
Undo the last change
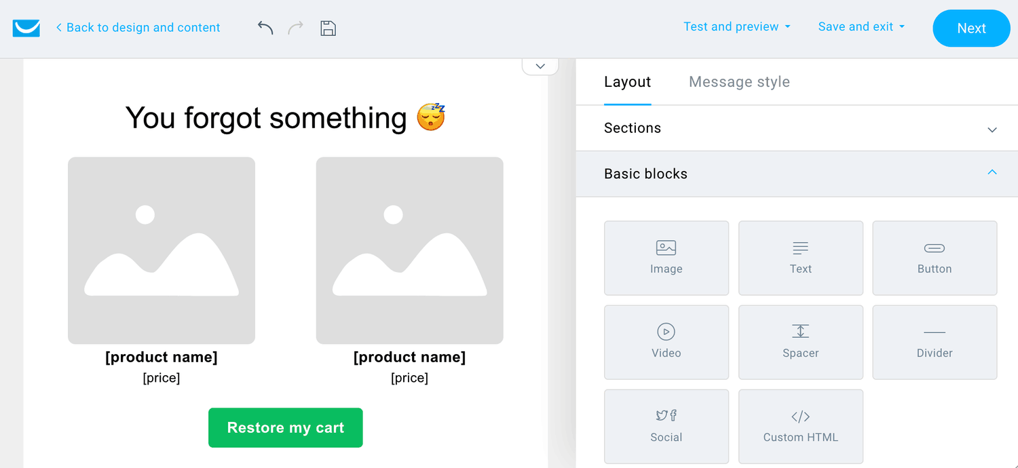[x=265, y=28]
